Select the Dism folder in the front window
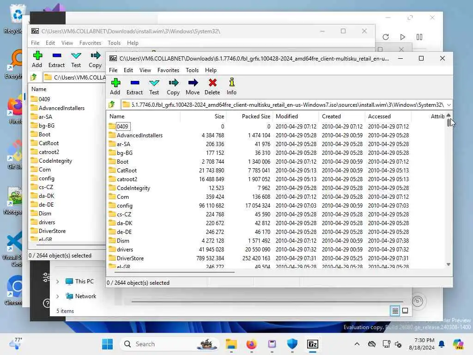Viewport: 473px width, 355px height. tap(123, 241)
